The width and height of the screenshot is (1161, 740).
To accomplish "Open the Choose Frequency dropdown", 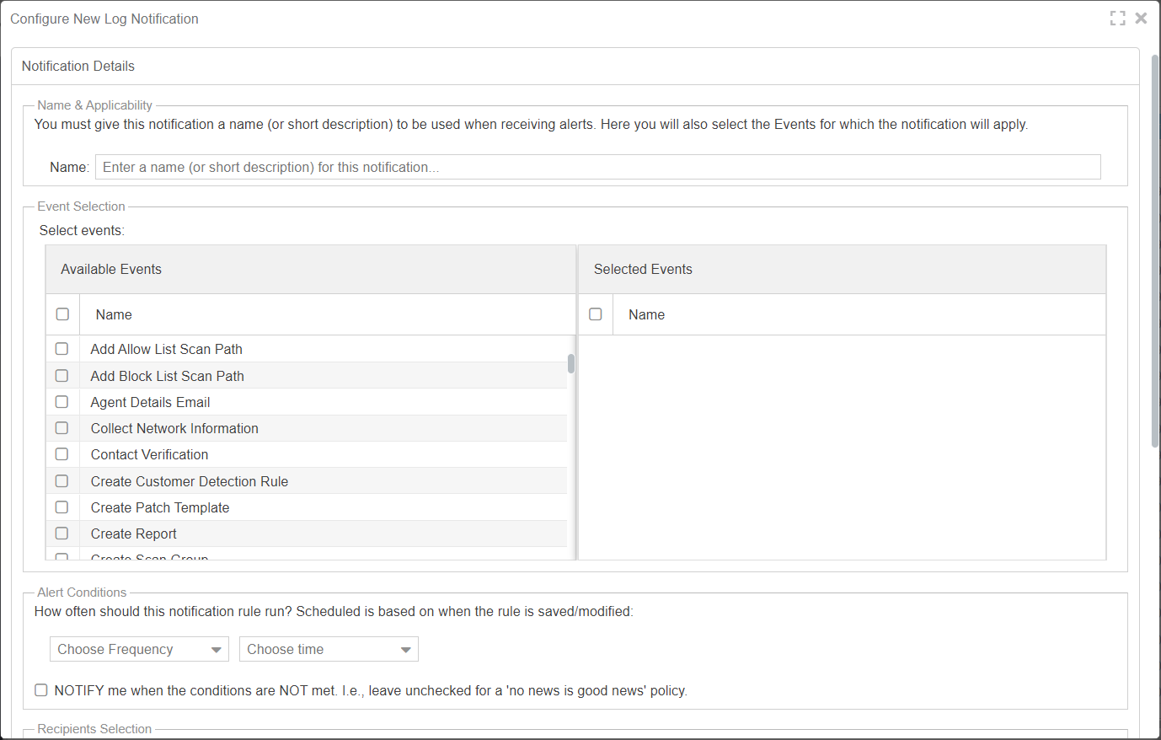I will click(139, 649).
